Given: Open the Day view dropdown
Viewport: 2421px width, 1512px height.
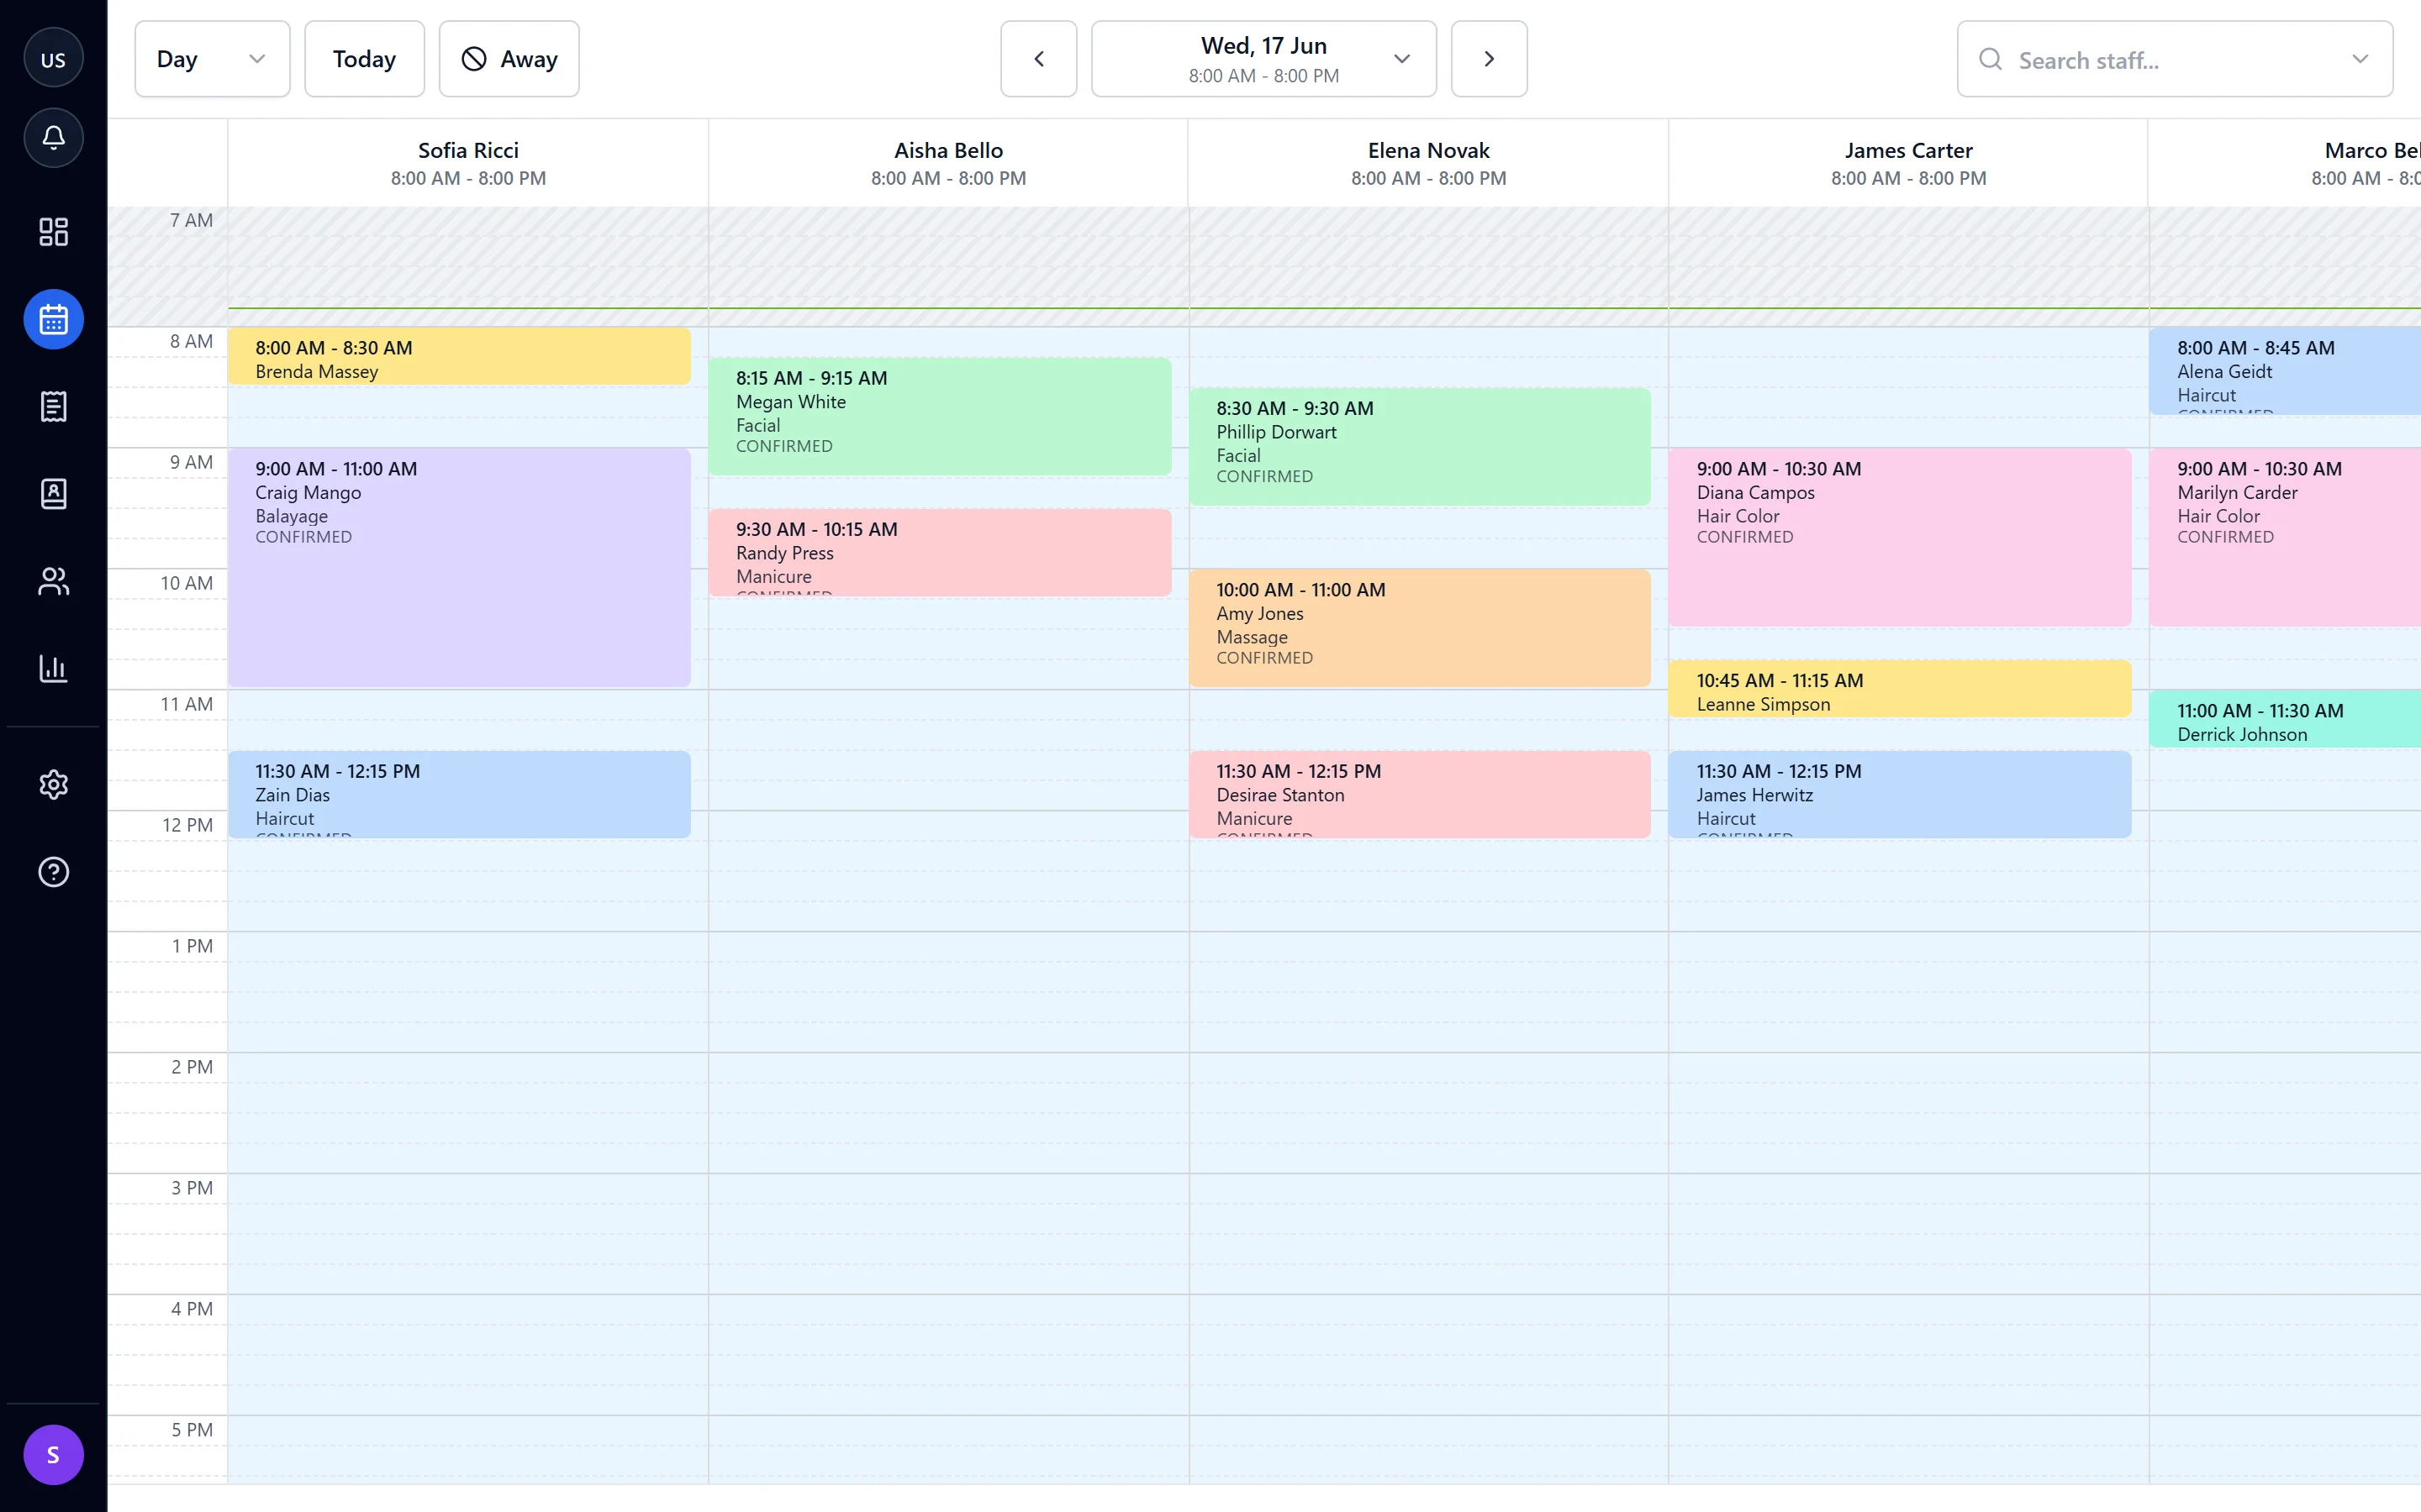Looking at the screenshot, I should 212,59.
